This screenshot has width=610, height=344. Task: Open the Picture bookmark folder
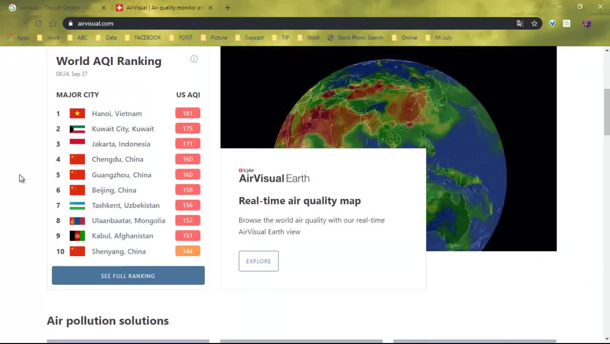[x=214, y=38]
